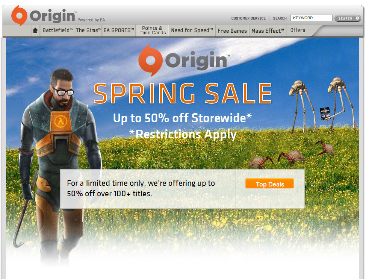This screenshot has width=366, height=279.
Task: Click the limited time offer text box
Action: click(x=182, y=189)
